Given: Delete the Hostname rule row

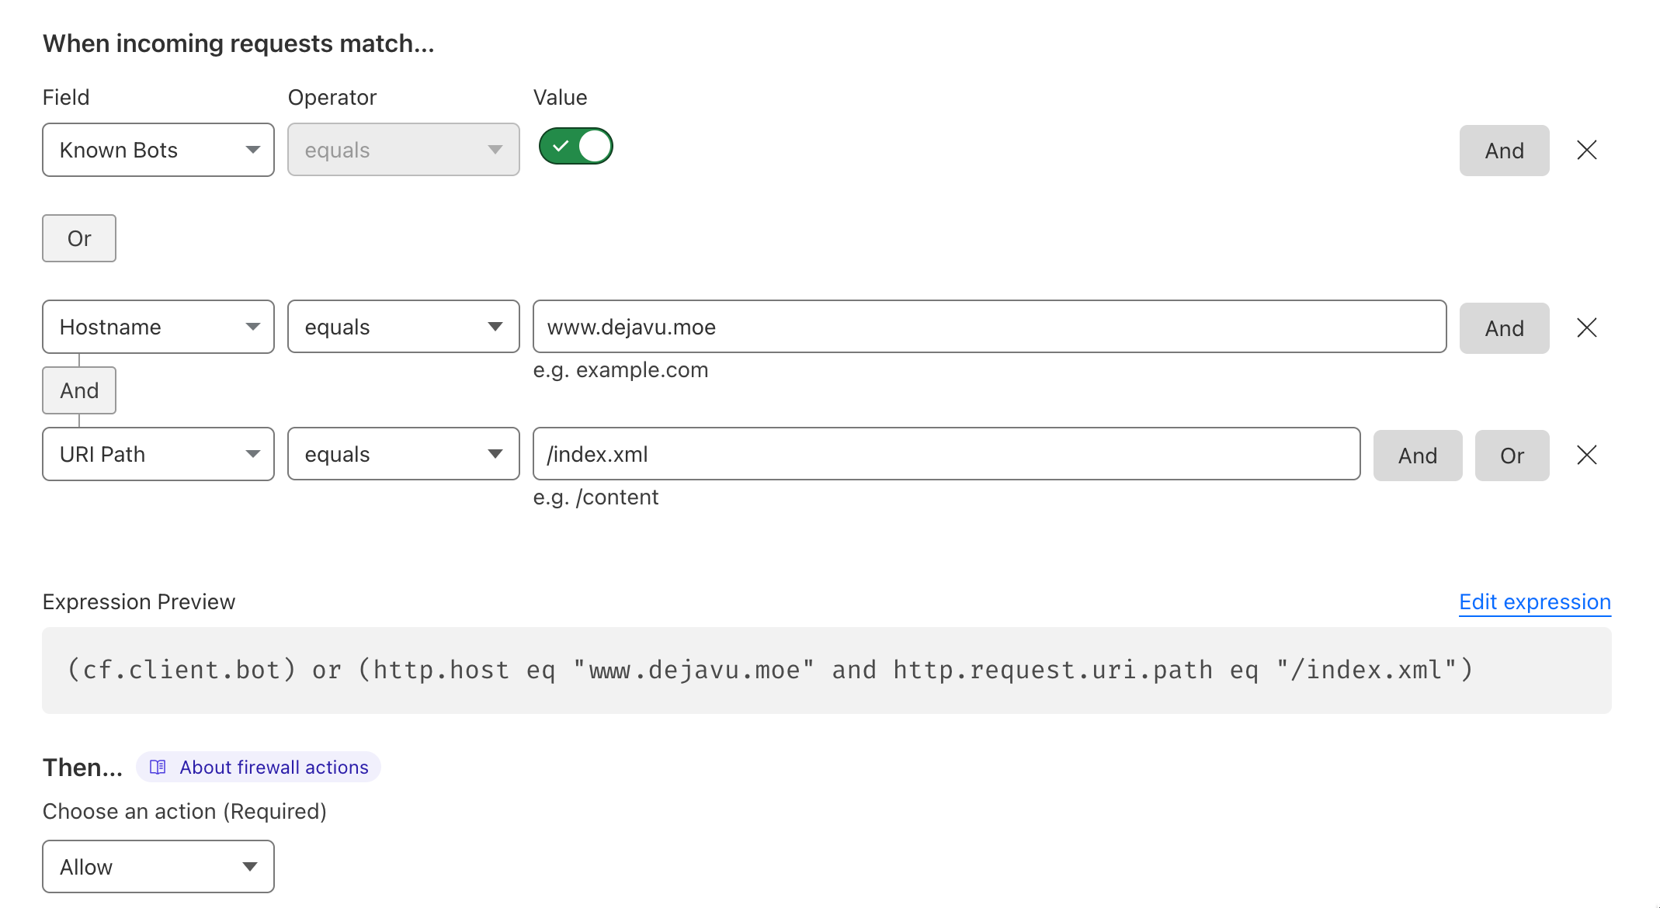Looking at the screenshot, I should (x=1586, y=328).
